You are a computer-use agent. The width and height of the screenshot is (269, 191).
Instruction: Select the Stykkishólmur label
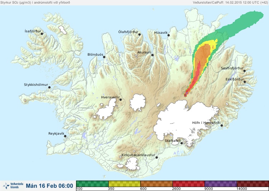point(36,85)
